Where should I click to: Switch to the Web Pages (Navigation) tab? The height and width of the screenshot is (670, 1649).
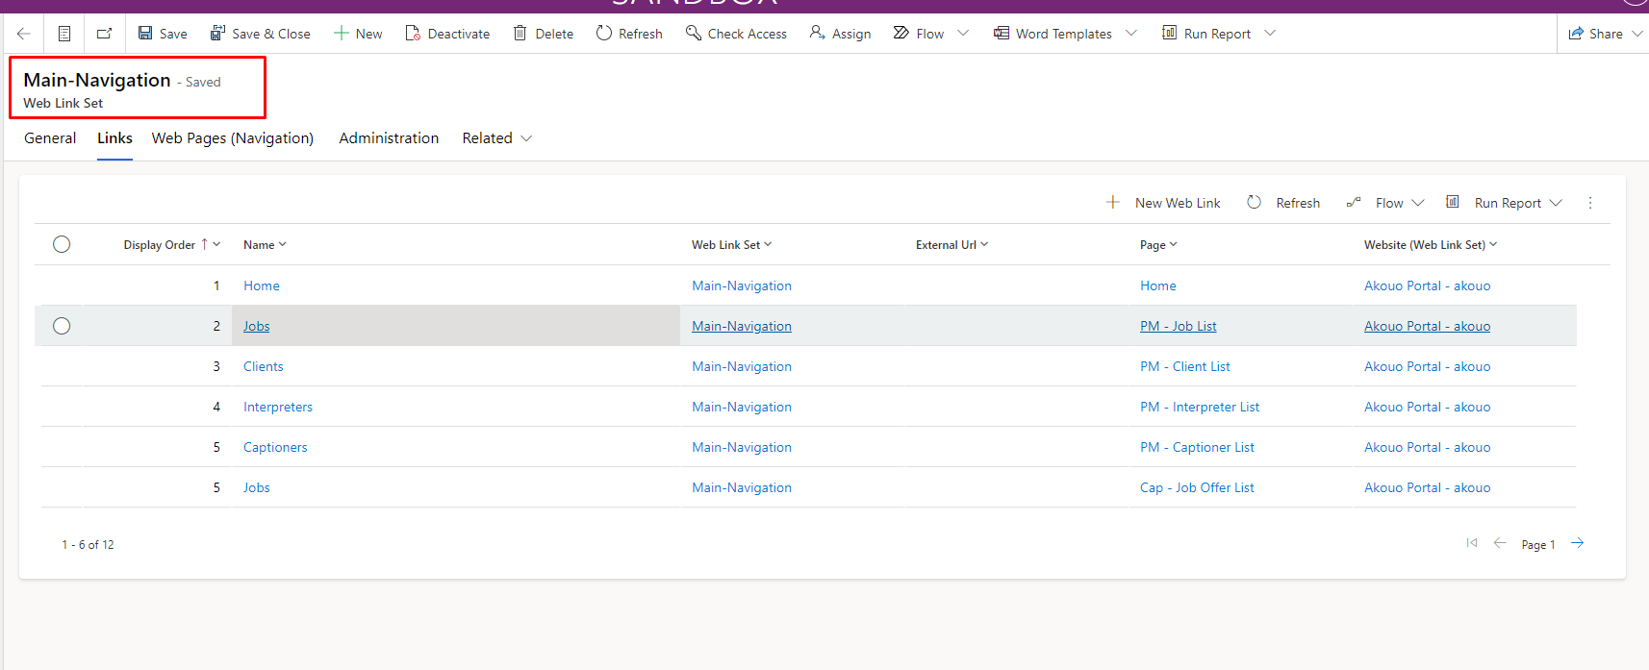233,138
